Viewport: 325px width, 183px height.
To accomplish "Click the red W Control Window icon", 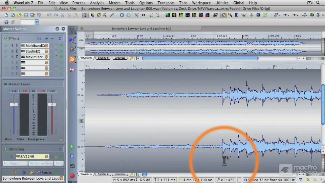I will 72,69.
